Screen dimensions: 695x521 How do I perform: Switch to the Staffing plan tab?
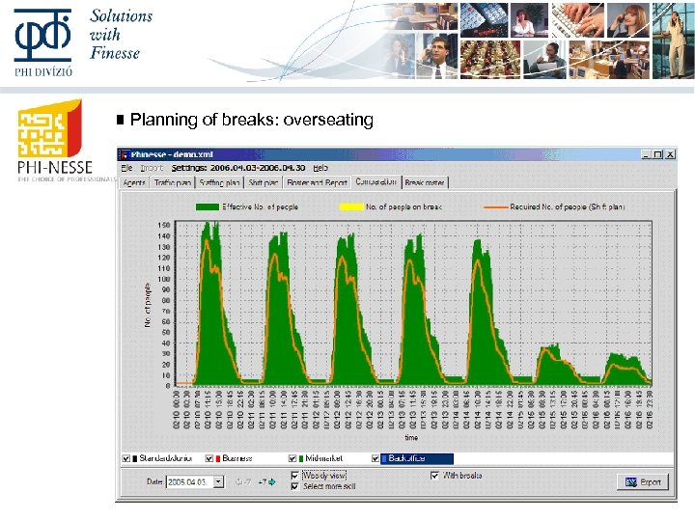pyautogui.click(x=219, y=182)
